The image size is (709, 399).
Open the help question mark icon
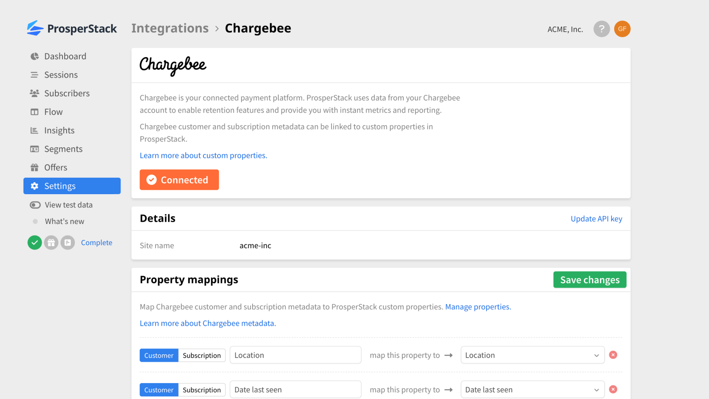pos(601,29)
